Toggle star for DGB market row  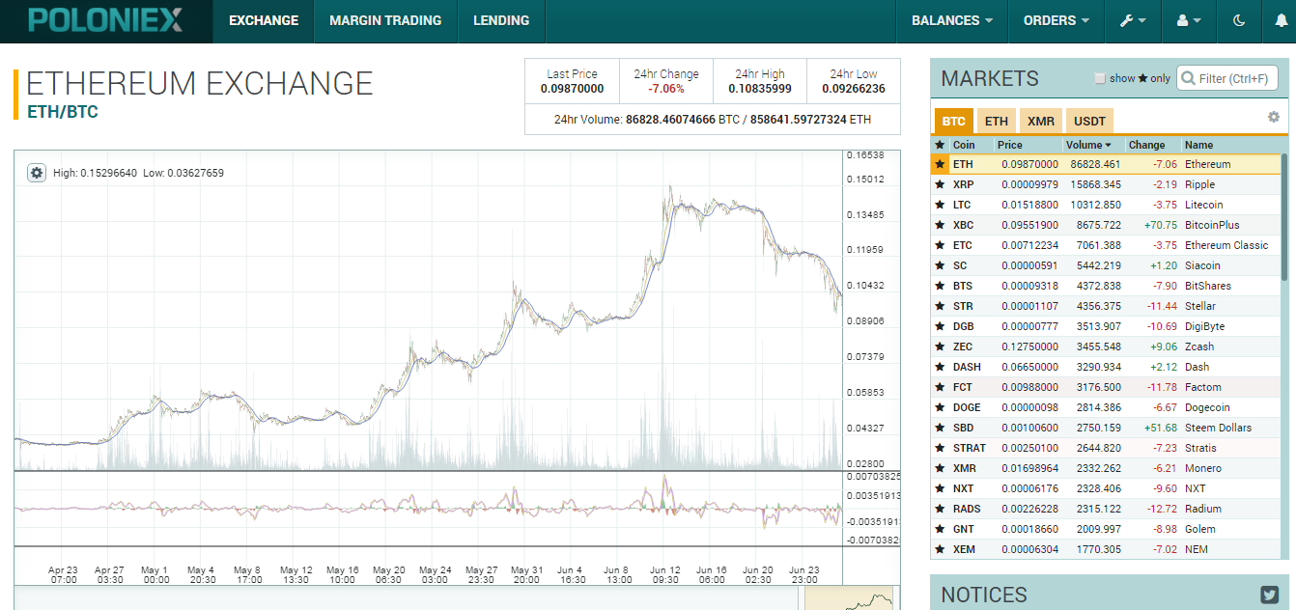coord(940,326)
